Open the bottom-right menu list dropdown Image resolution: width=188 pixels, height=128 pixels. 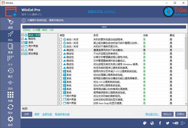[183, 123]
